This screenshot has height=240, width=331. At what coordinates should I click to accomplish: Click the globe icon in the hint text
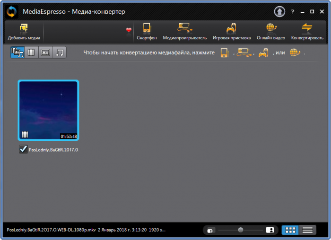pyautogui.click(x=295, y=52)
